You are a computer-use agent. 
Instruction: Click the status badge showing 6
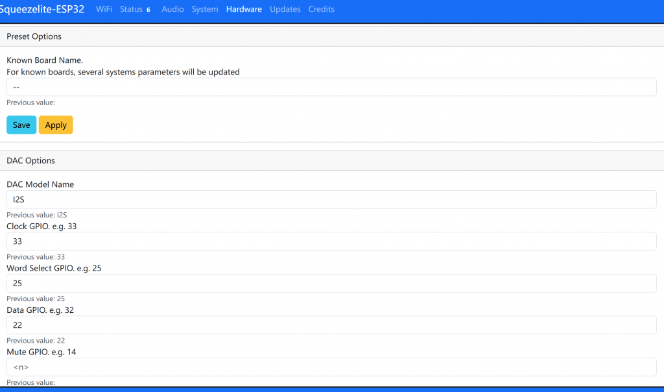(148, 10)
